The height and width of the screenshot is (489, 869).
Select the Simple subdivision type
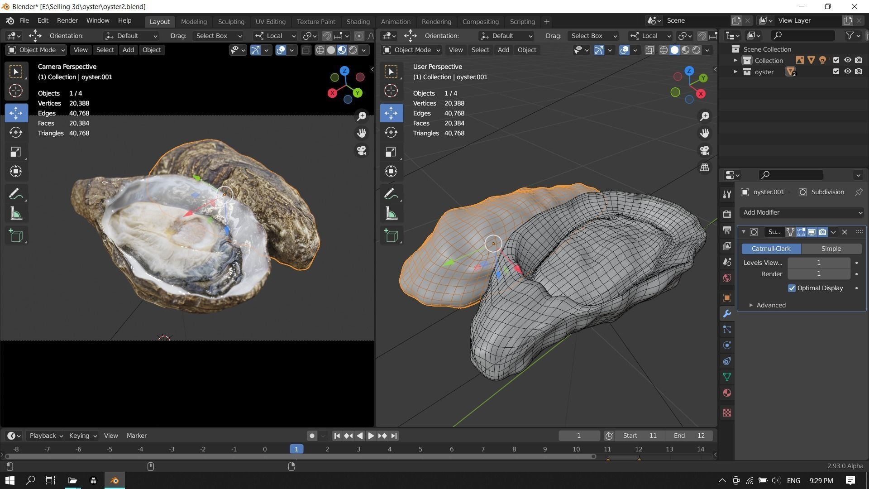831,249
